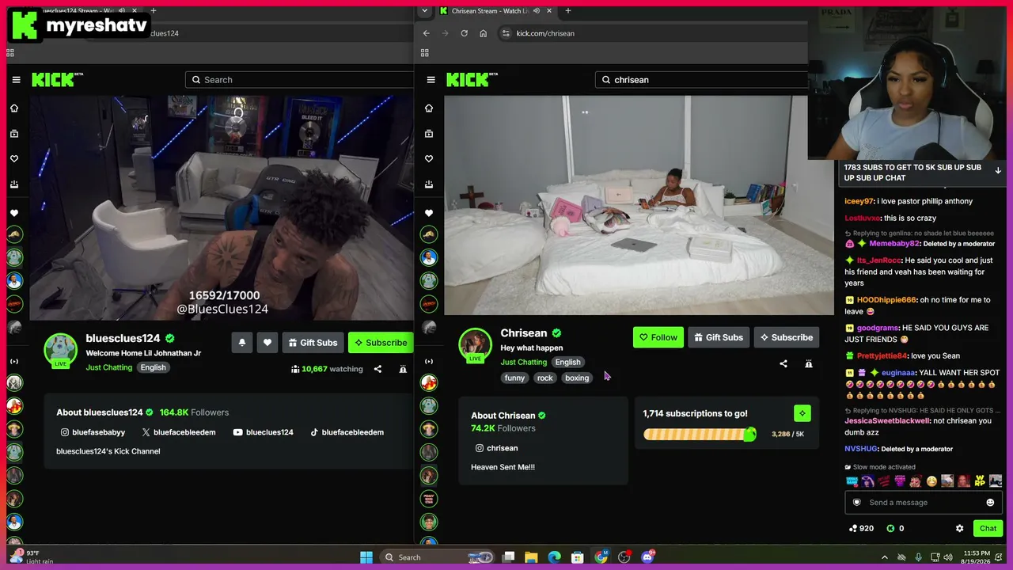
Task: Open File Explorer from taskbar
Action: pos(531,557)
